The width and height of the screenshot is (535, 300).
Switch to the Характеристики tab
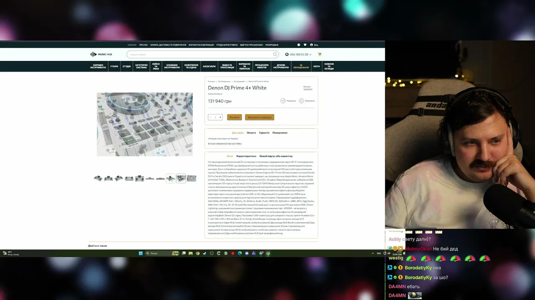tap(246, 156)
